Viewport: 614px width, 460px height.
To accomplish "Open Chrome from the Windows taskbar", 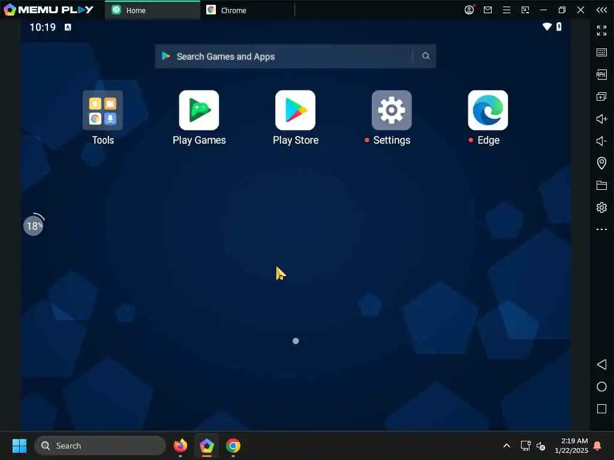I will pyautogui.click(x=233, y=446).
